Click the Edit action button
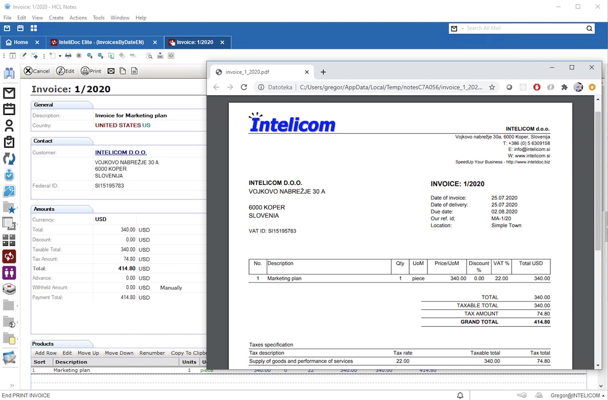This screenshot has width=608, height=400. (65, 71)
